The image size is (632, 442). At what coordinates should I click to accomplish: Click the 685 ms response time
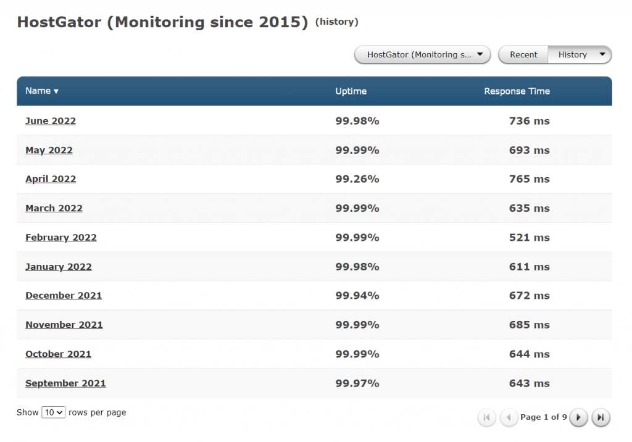click(529, 325)
